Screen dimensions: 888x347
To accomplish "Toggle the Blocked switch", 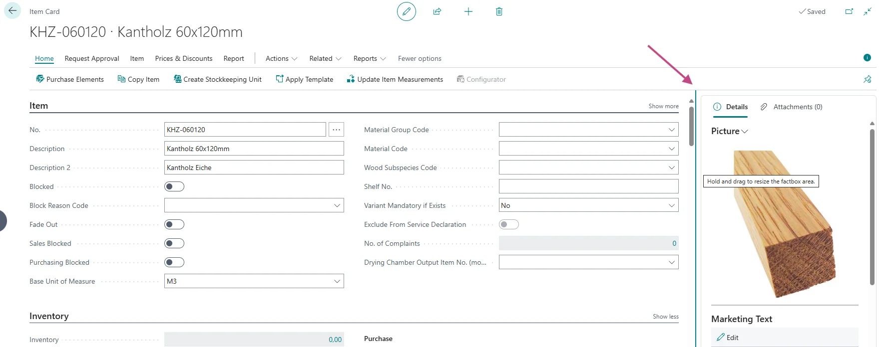I will [174, 186].
